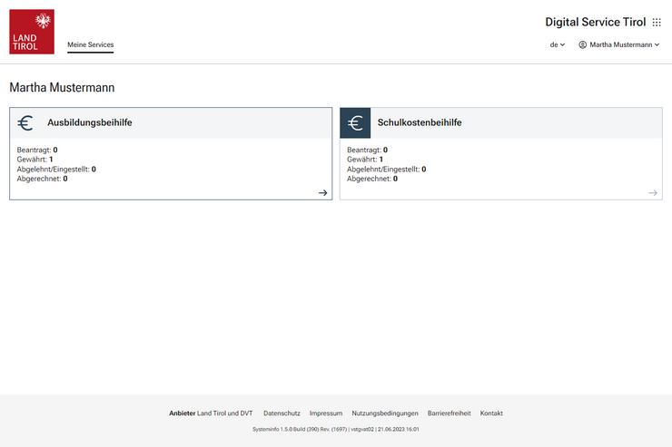672x447 pixels.
Task: Open the Schulkostenbeihilfe service title
Action: coord(420,122)
